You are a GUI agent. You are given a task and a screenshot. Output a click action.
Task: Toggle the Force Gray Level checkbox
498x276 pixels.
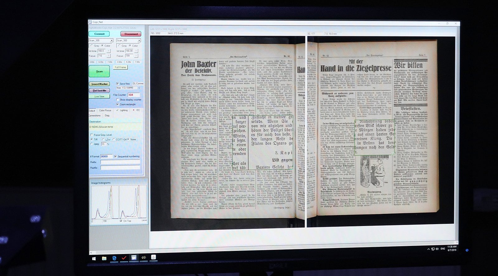tap(92, 135)
